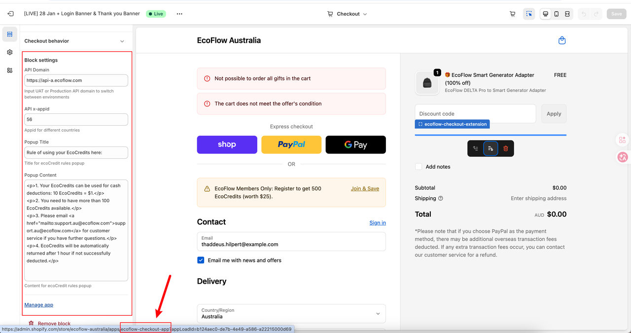Open the three-dot more actions menu
This screenshot has width=631, height=333.
[x=179, y=14]
